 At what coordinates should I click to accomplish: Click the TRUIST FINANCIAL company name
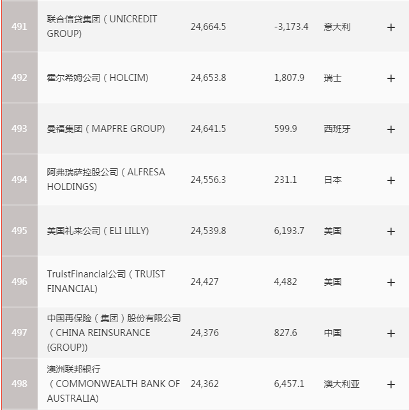click(106, 281)
